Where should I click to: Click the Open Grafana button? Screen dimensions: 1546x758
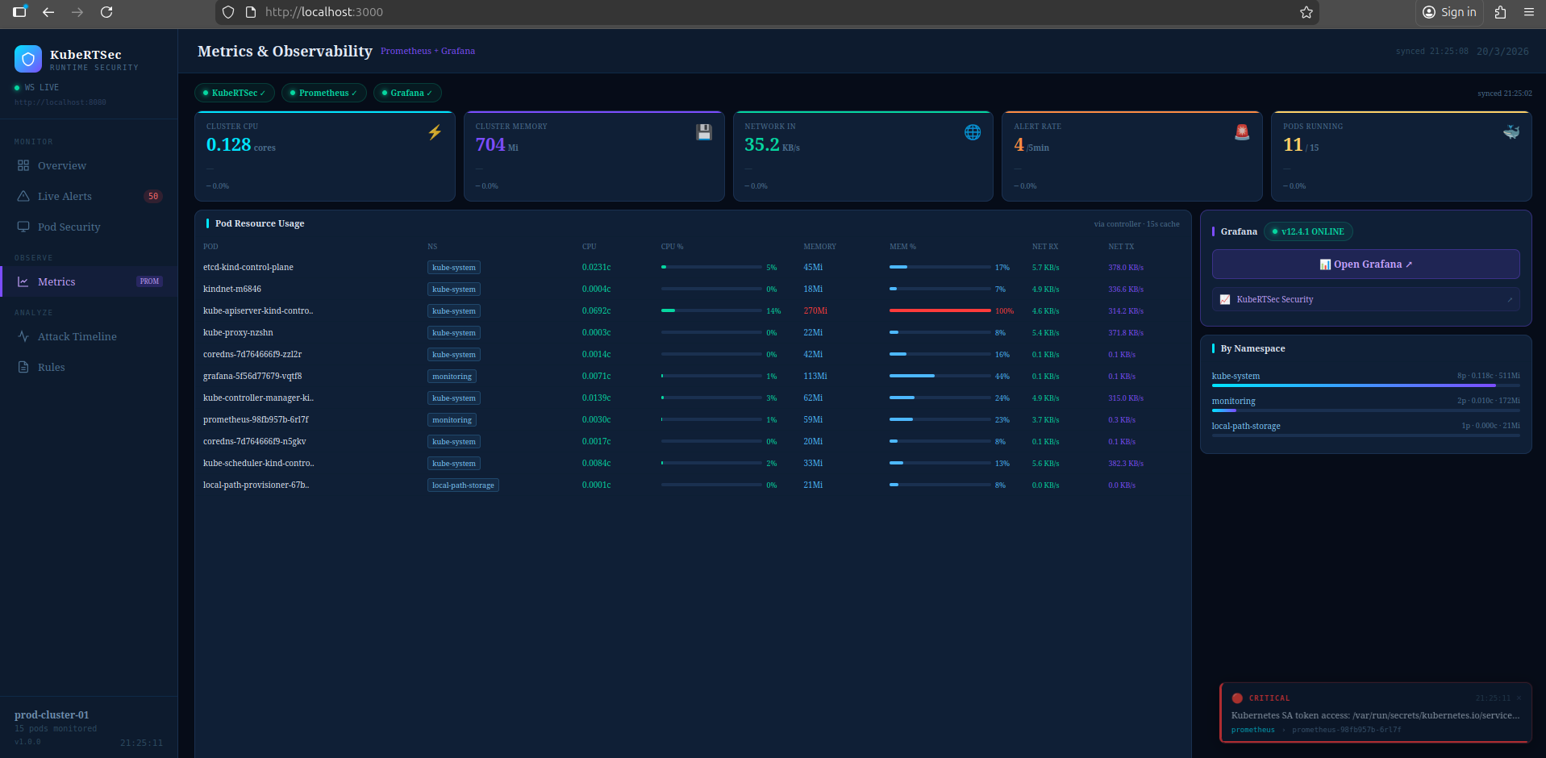click(x=1365, y=264)
